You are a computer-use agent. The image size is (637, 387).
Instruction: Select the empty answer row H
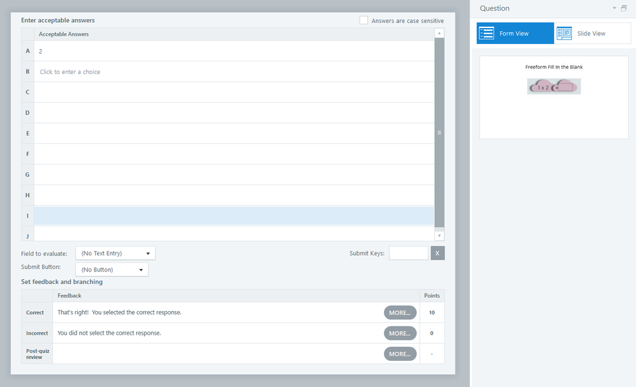pyautogui.click(x=234, y=195)
